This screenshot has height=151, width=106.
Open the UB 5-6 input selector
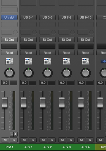pyautogui.click(x=47, y=17)
